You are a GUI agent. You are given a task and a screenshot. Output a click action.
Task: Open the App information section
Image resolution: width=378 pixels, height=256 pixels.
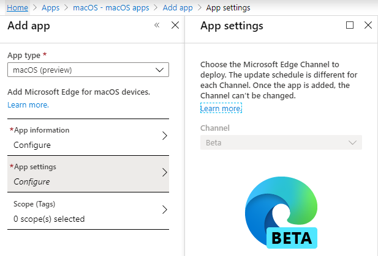pos(88,137)
